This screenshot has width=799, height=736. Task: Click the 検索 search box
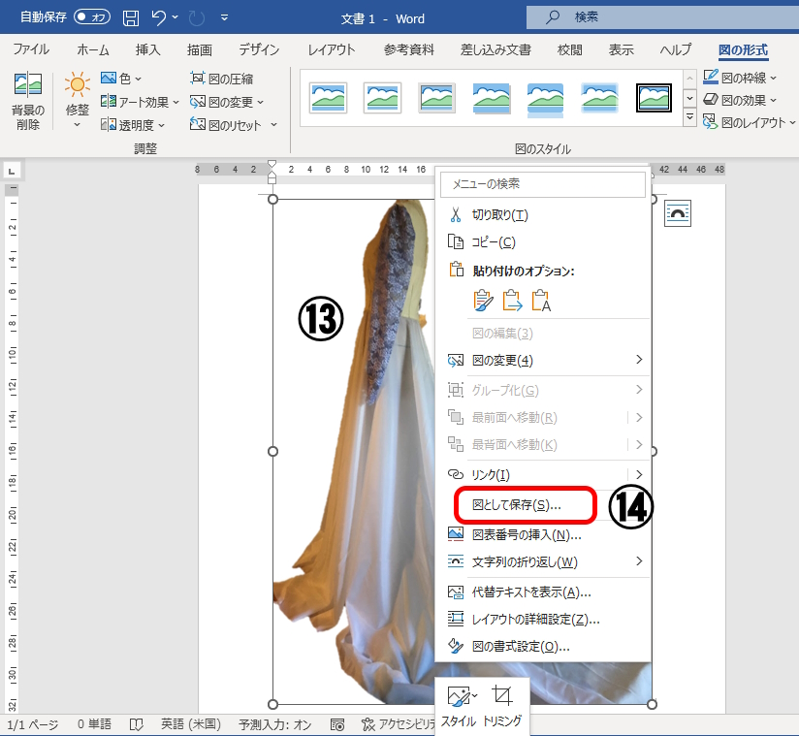662,17
